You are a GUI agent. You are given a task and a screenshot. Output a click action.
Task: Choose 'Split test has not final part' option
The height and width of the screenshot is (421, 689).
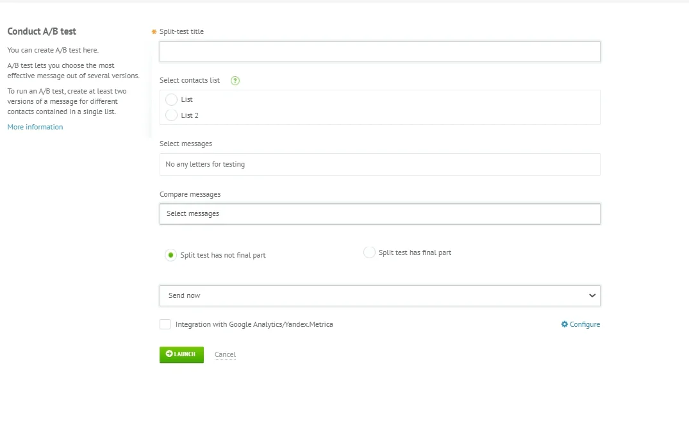pyautogui.click(x=170, y=255)
